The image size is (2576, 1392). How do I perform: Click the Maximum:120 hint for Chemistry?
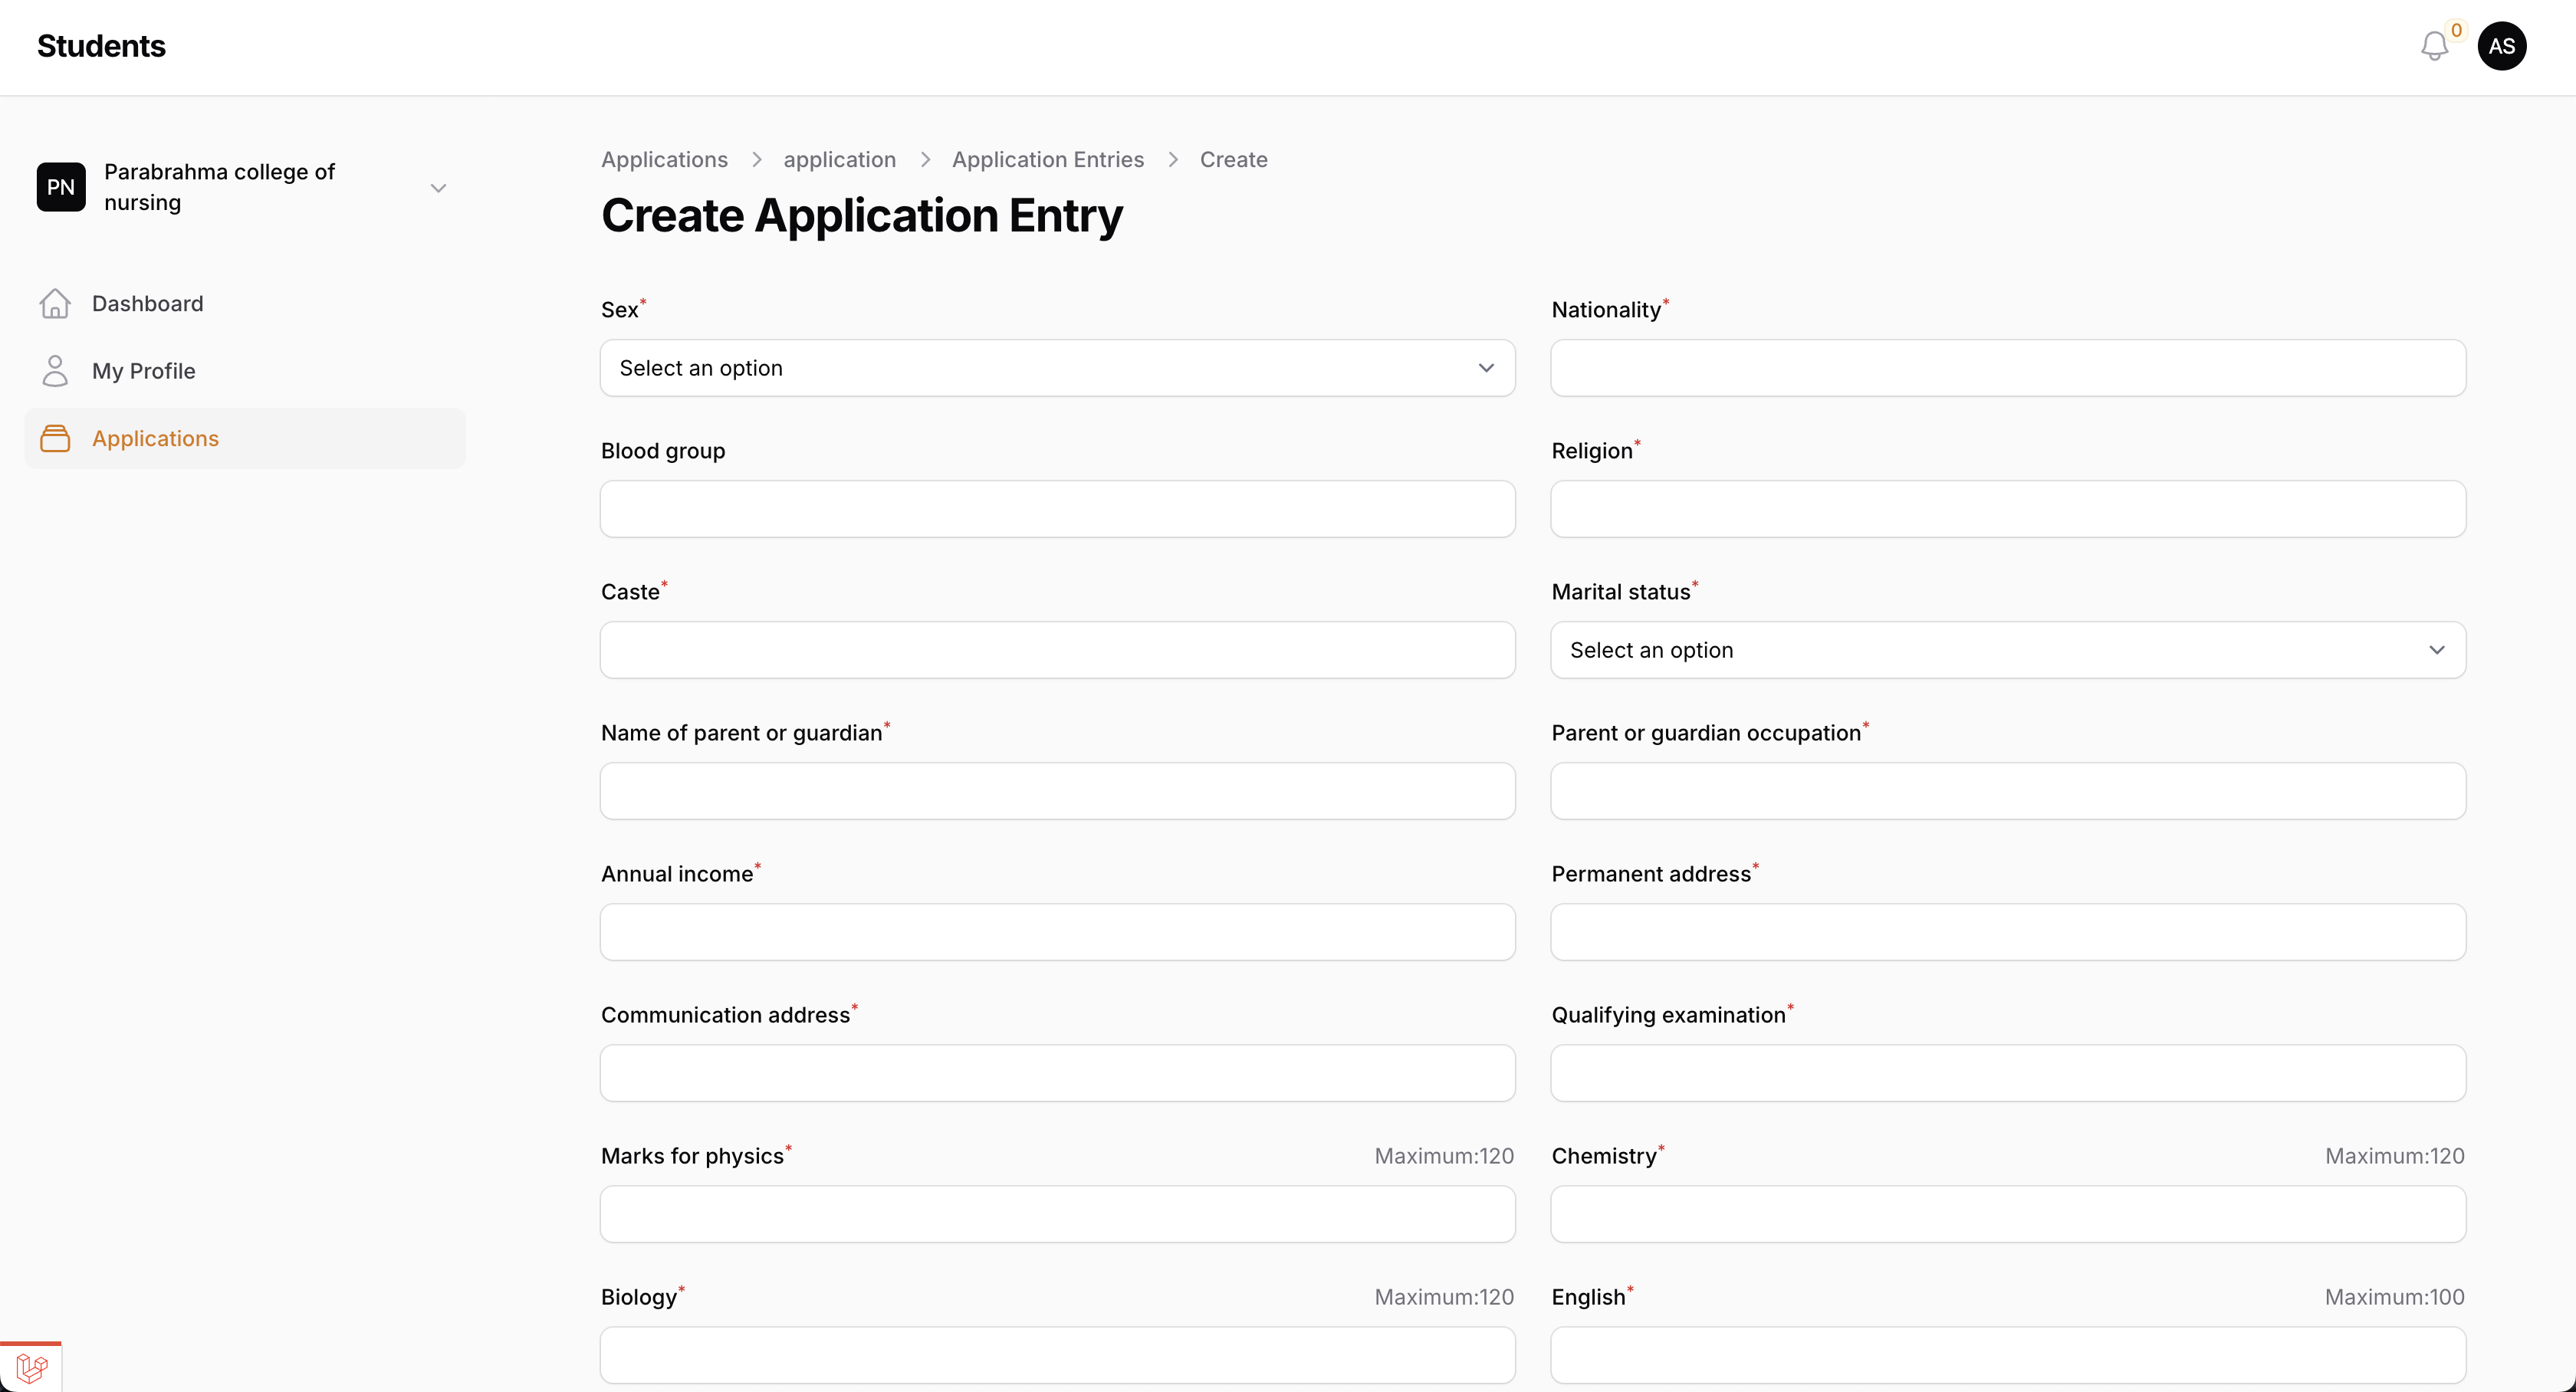point(2394,1156)
